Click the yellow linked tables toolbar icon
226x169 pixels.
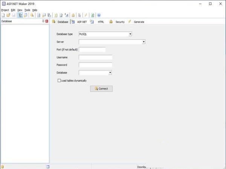(x=44, y=15)
